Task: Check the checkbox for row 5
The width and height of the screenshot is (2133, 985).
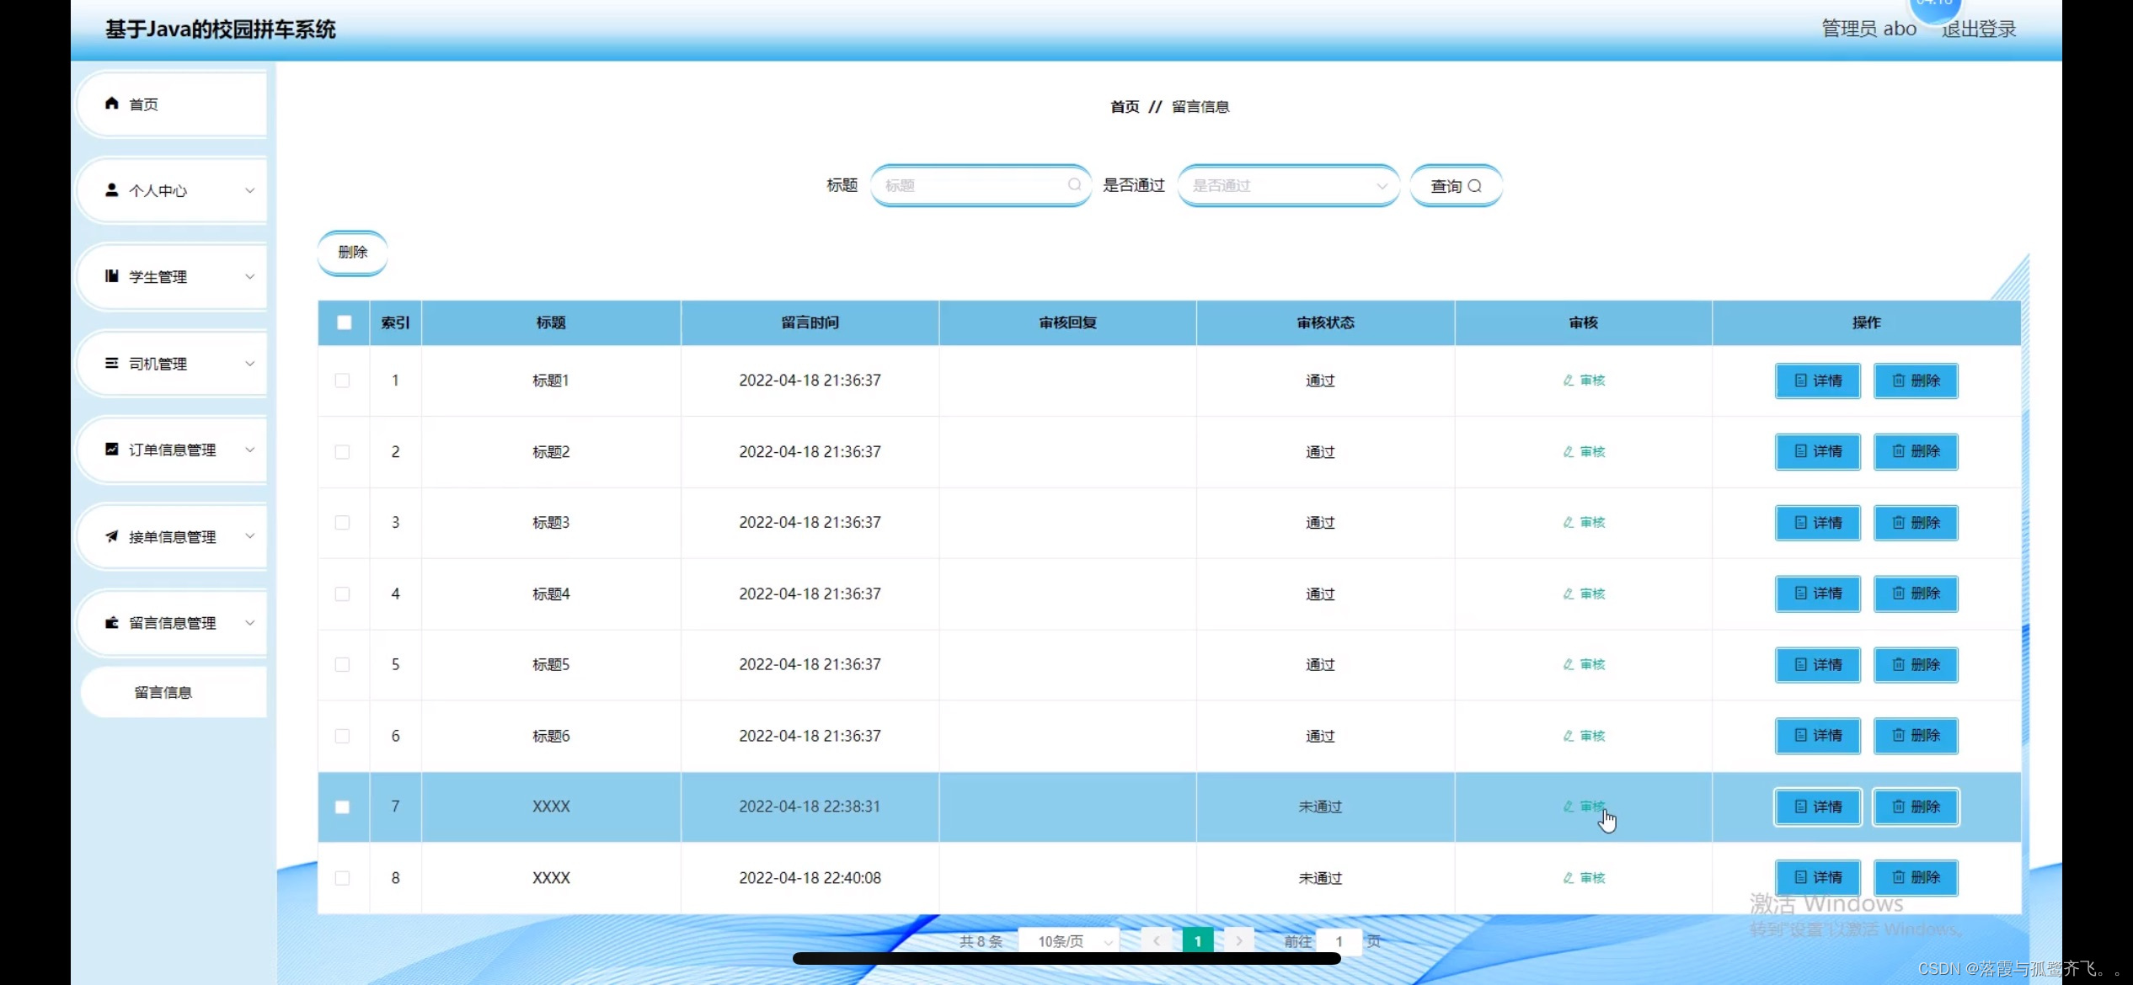Action: [x=342, y=665]
